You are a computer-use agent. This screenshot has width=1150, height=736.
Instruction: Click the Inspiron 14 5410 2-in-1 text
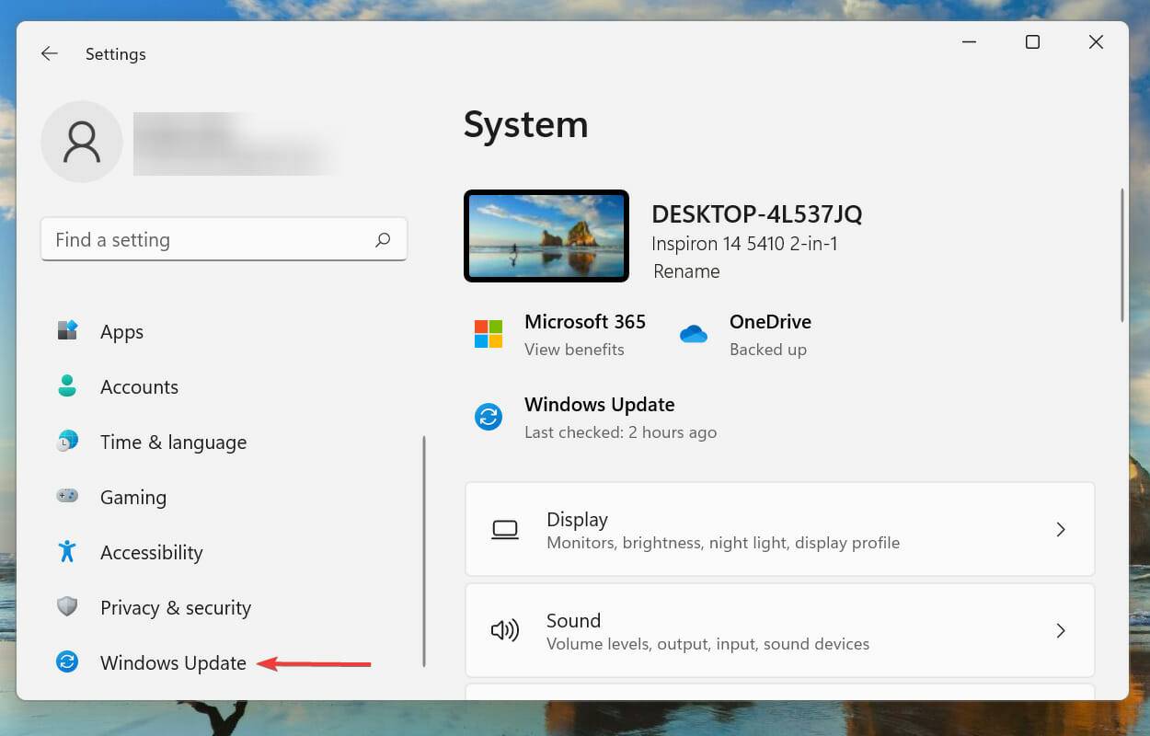pos(744,244)
